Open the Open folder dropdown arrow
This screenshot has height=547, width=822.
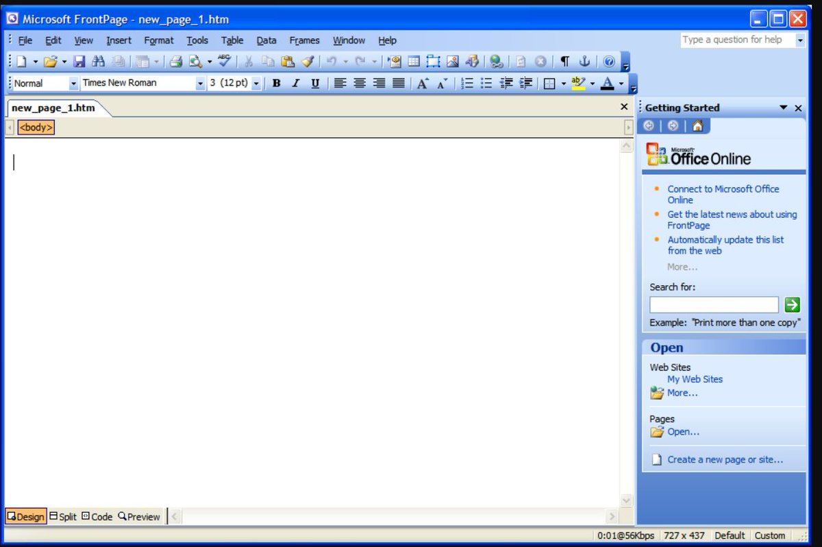tap(64, 62)
